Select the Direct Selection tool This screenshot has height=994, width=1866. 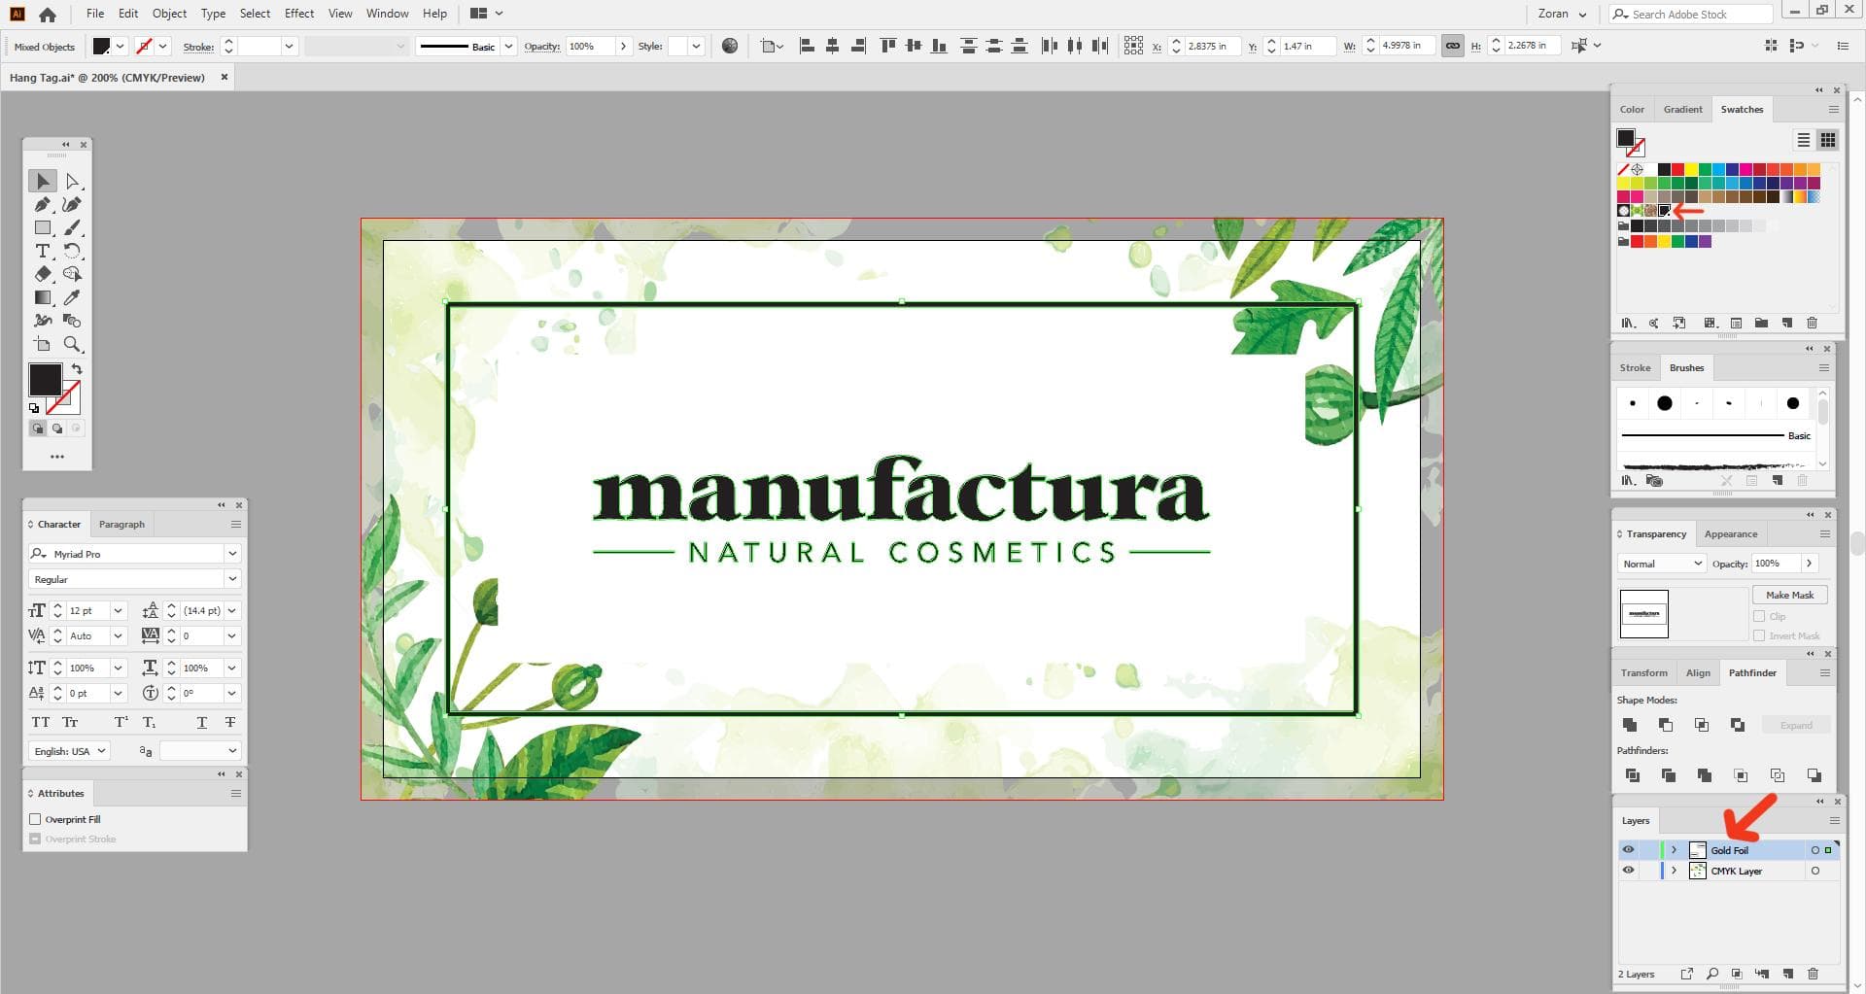[72, 181]
